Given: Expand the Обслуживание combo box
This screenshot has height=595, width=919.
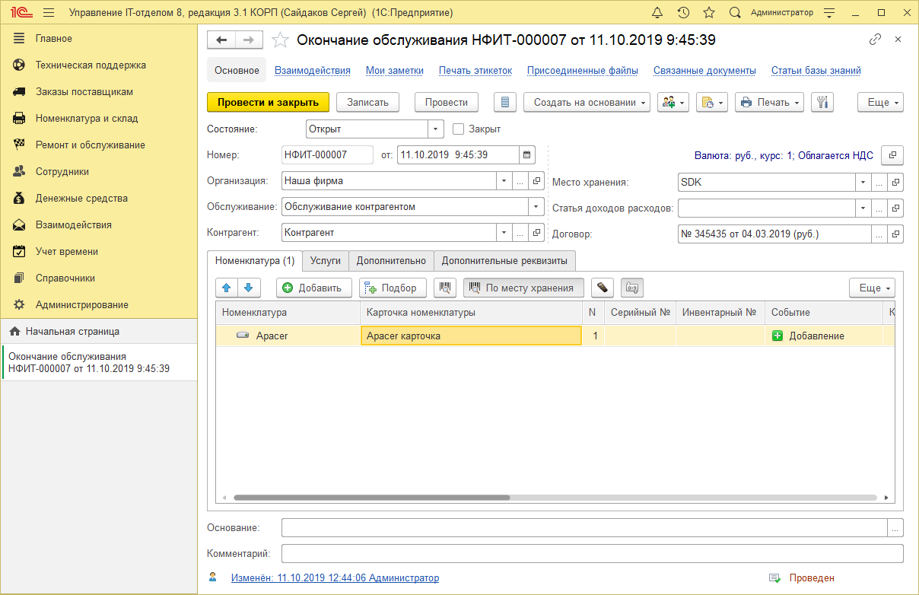Looking at the screenshot, I should pyautogui.click(x=536, y=206).
